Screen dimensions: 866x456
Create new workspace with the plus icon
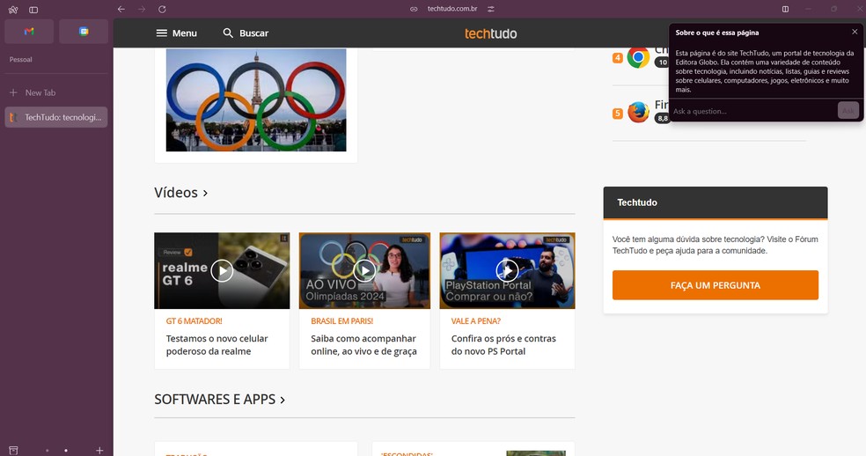tap(99, 451)
